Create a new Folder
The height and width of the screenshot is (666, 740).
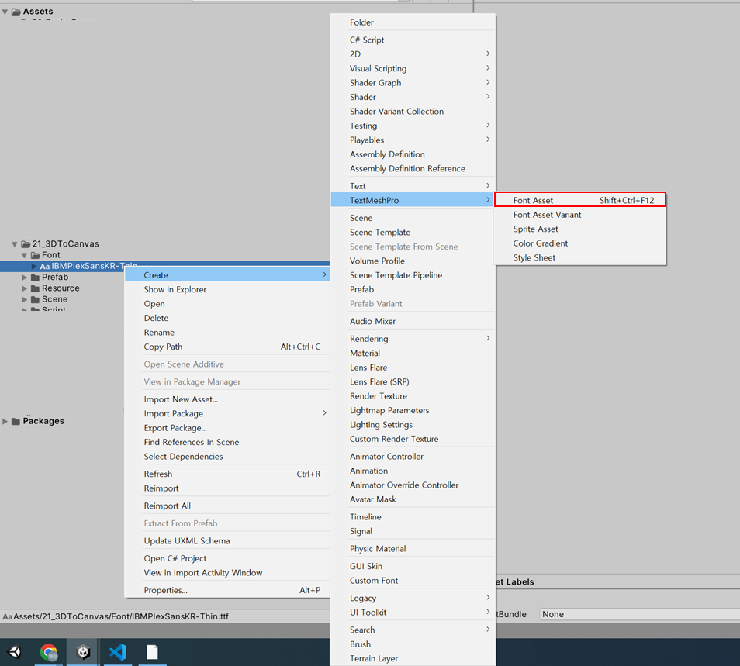[413, 22]
